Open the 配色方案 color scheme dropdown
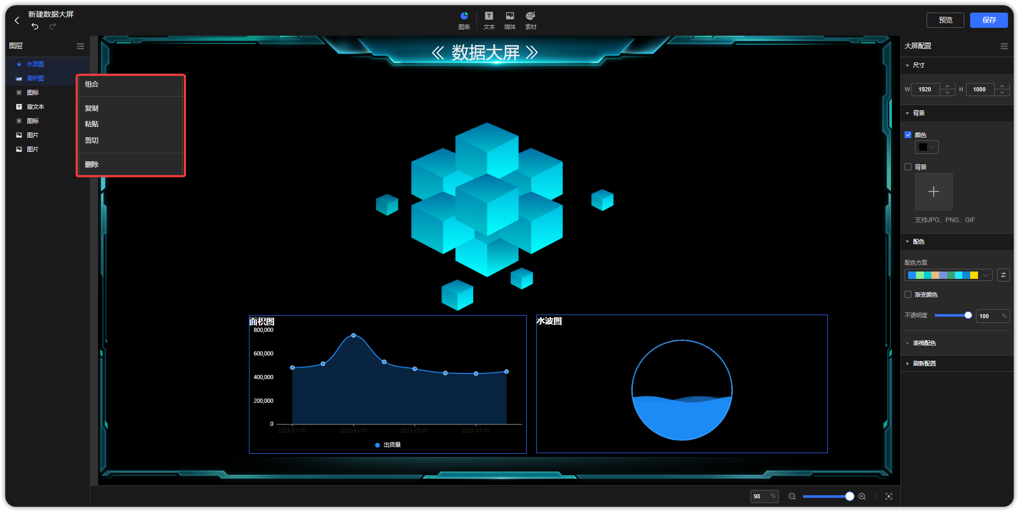1019x512 pixels. point(985,275)
